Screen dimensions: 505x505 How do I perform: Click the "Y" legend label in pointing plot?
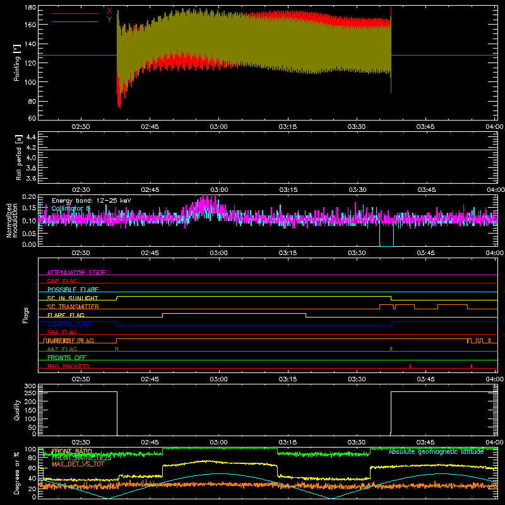pos(109,20)
